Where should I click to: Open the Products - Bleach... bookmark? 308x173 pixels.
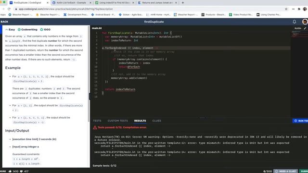pyautogui.click(x=214, y=15)
